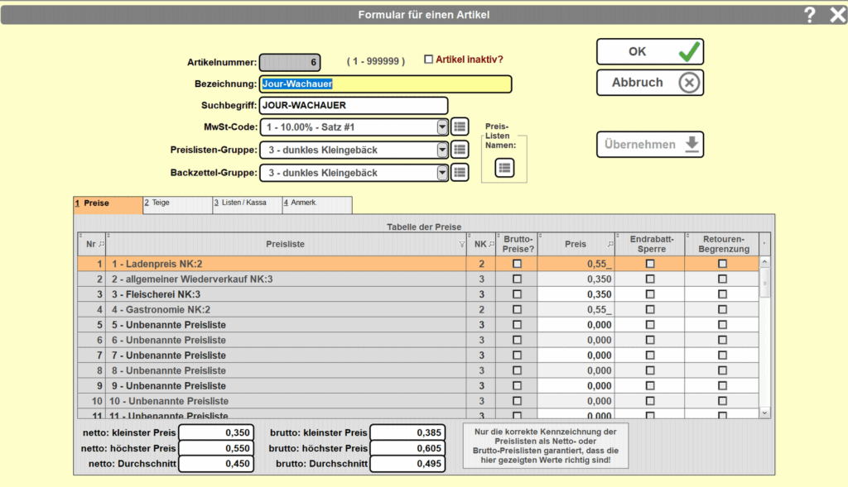The height and width of the screenshot is (487, 848).
Task: Click the price table scroll down arrow
Action: tap(764, 413)
